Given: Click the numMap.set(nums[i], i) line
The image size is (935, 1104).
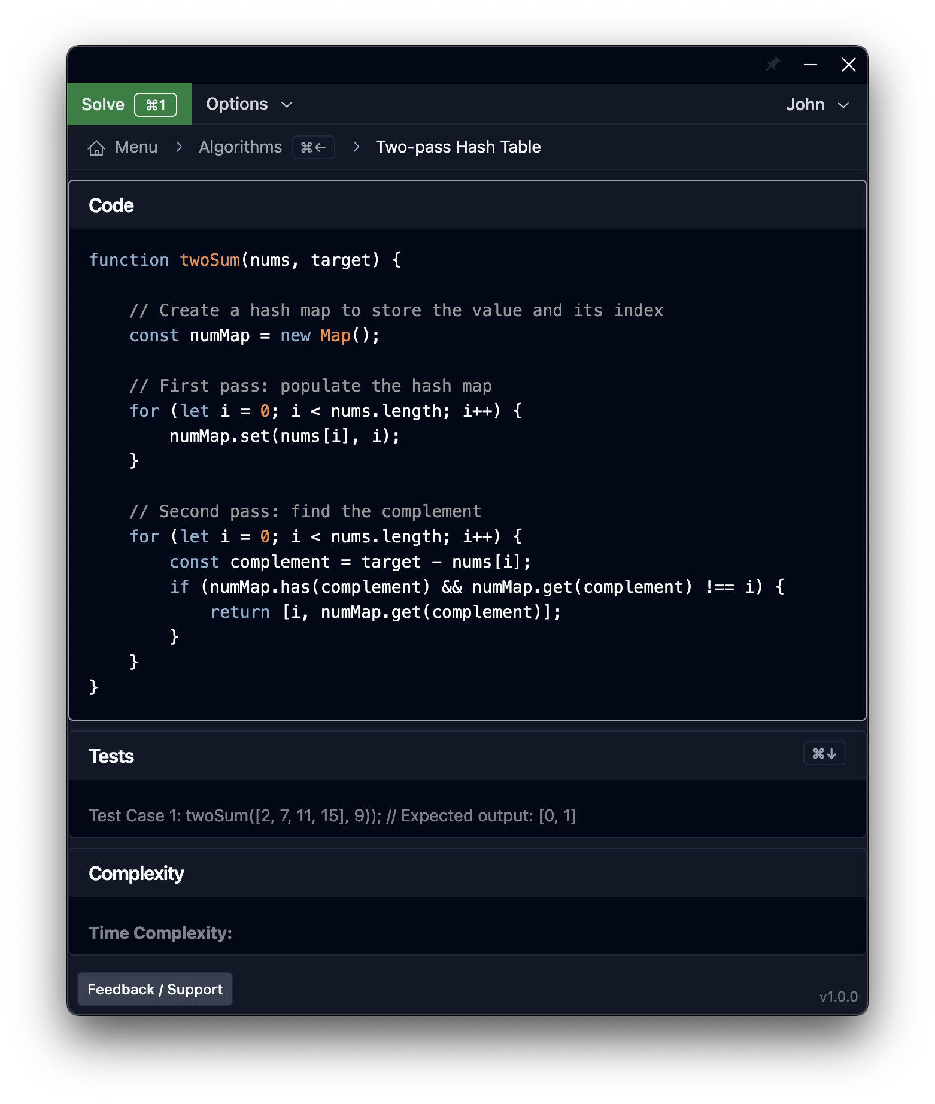Looking at the screenshot, I should pyautogui.click(x=284, y=436).
